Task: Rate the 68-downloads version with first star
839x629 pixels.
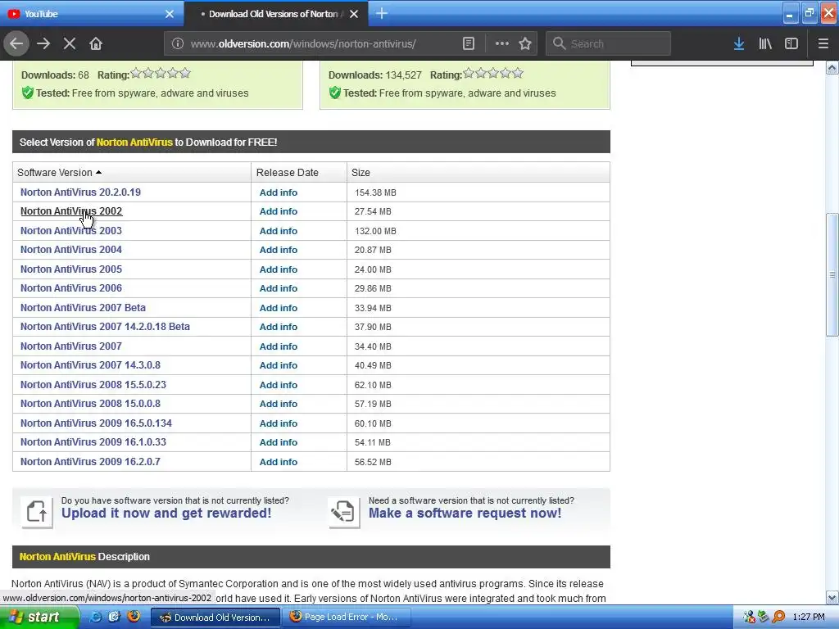Action: tap(136, 73)
